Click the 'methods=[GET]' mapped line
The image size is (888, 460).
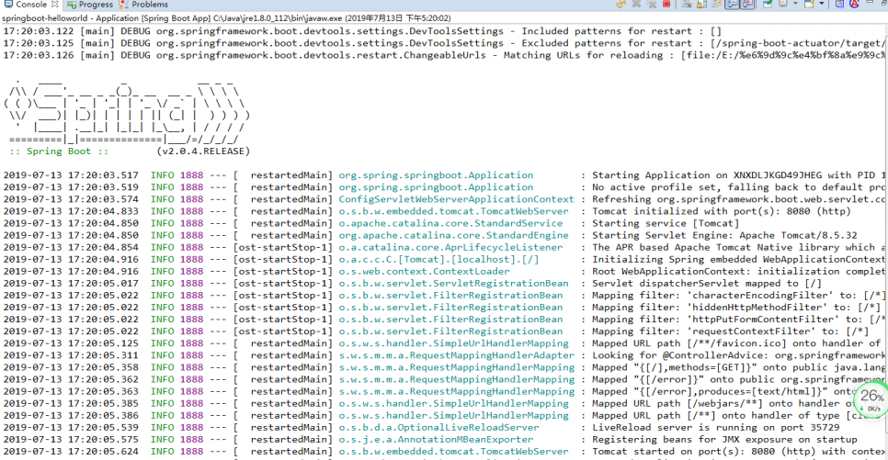tap(445, 367)
